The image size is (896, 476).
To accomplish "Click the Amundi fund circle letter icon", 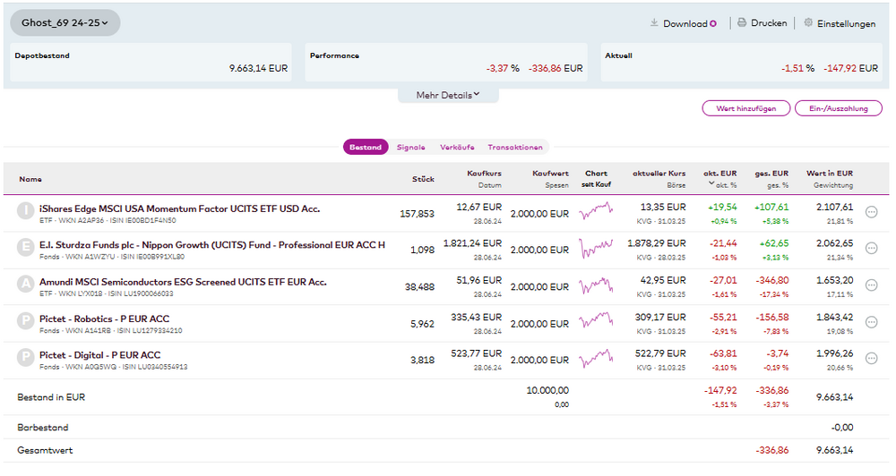I will click(26, 285).
